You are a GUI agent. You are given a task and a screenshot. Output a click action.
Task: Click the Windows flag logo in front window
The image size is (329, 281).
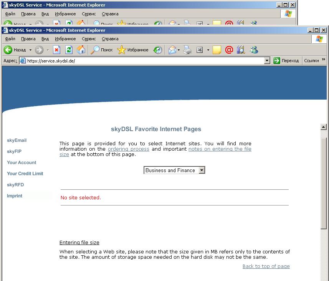(319, 39)
